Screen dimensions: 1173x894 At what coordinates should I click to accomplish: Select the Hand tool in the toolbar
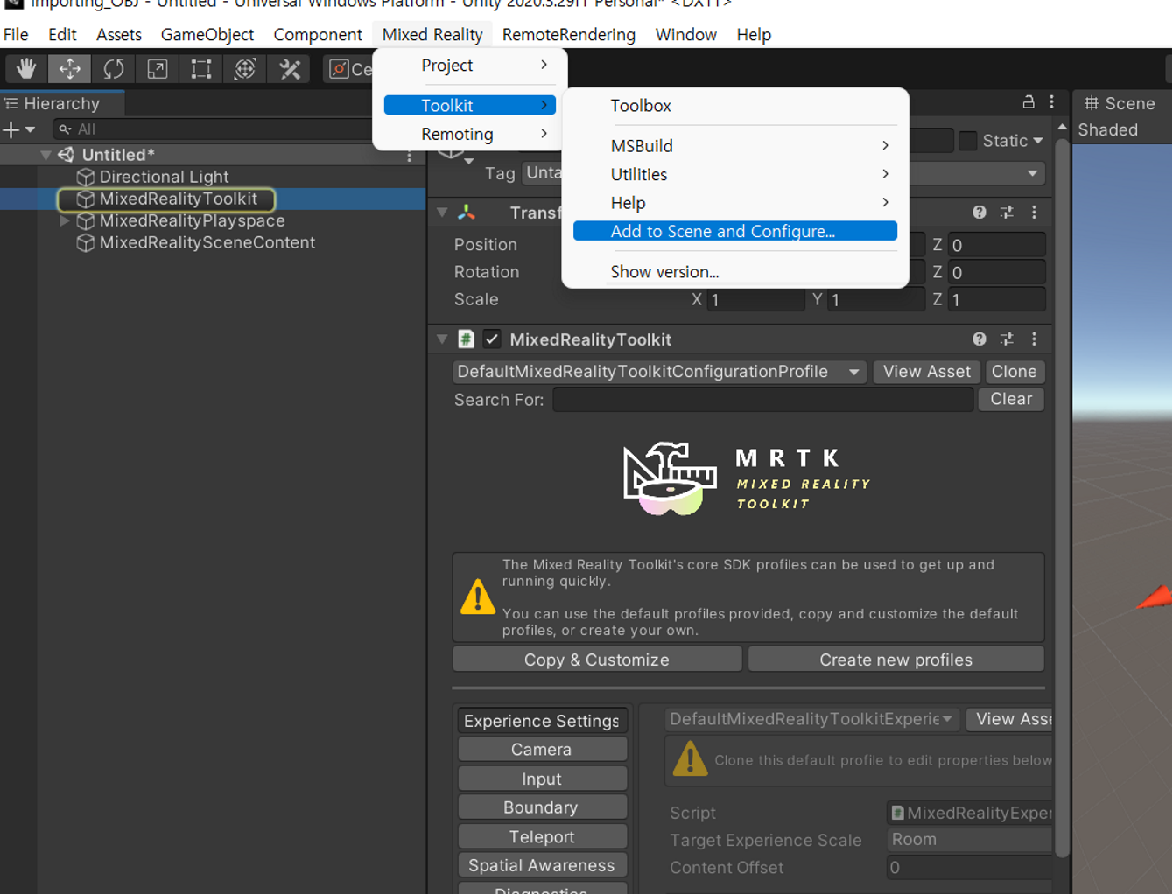click(25, 68)
